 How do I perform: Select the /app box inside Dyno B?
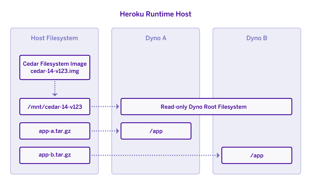[256, 155]
